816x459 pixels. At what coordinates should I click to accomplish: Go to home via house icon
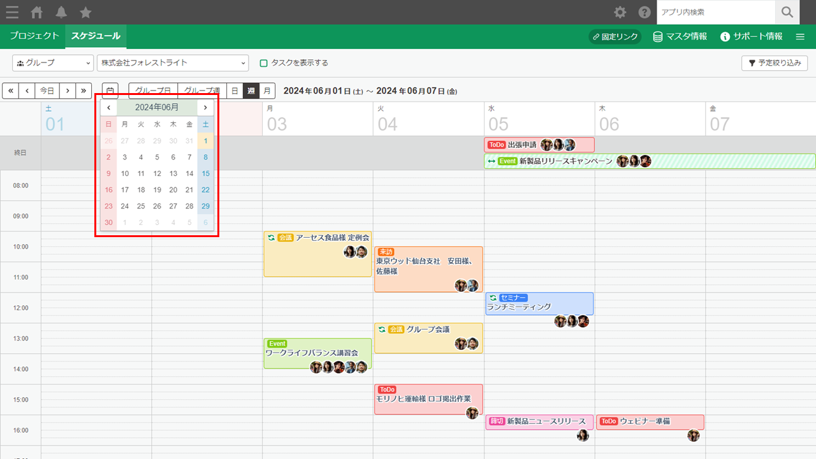click(37, 12)
